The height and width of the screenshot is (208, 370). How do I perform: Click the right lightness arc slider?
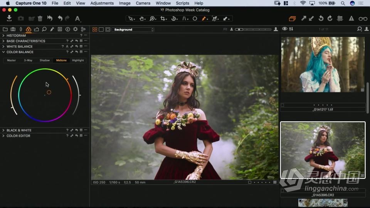point(77,95)
